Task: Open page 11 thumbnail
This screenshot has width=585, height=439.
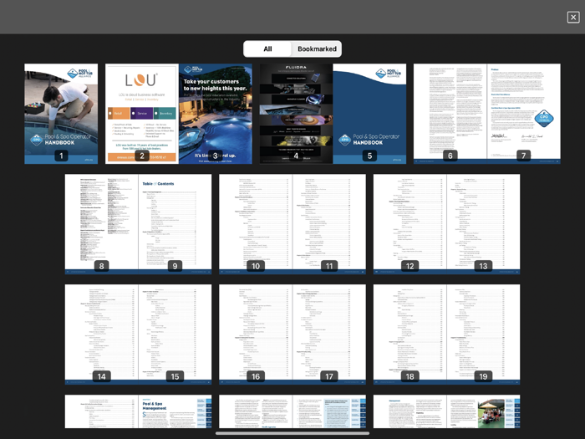Action: [329, 224]
